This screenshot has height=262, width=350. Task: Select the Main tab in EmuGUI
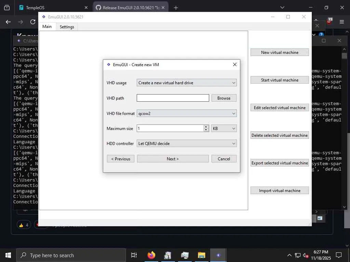(47, 27)
